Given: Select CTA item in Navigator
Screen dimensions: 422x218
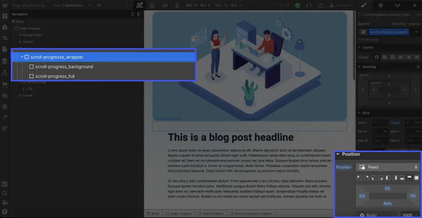Looking at the screenshot, I should [28, 89].
